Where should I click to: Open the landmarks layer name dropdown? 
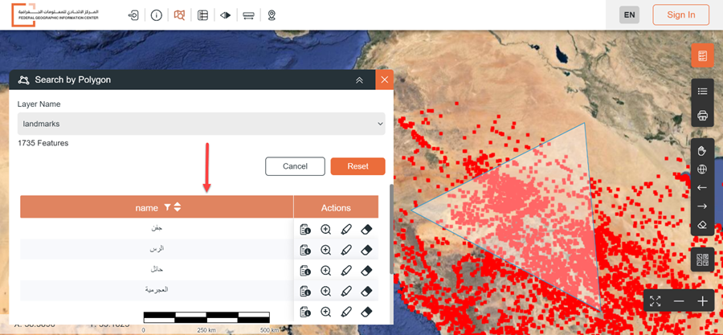pyautogui.click(x=201, y=124)
